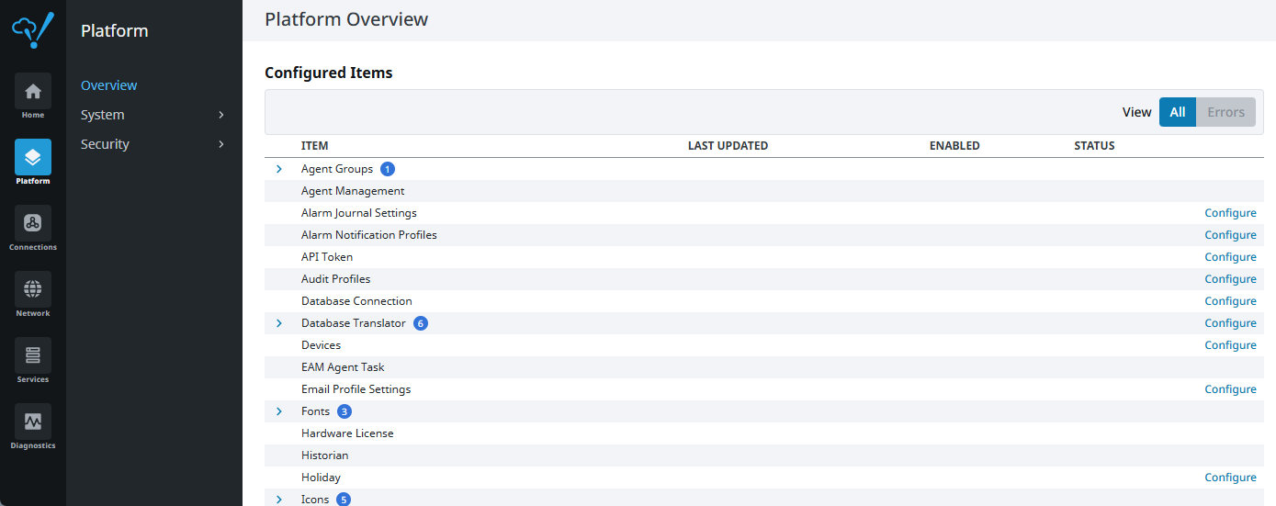Click the Agent Groups count badge
Image resolution: width=1276 pixels, height=506 pixels.
pyautogui.click(x=388, y=169)
